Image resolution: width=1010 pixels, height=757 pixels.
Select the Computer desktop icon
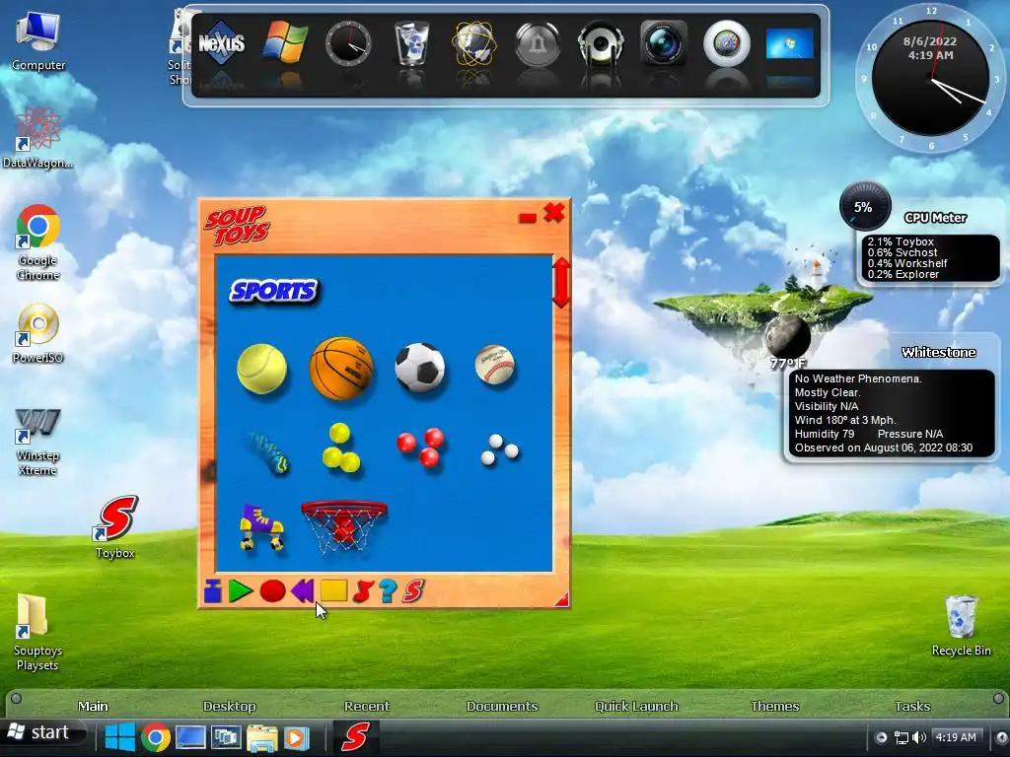(38, 41)
